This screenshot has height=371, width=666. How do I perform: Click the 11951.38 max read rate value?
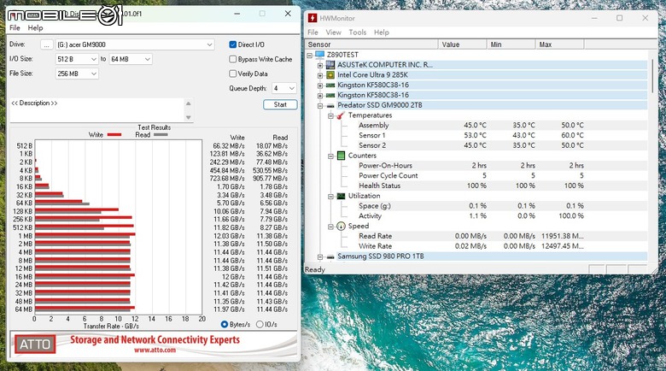(563, 236)
